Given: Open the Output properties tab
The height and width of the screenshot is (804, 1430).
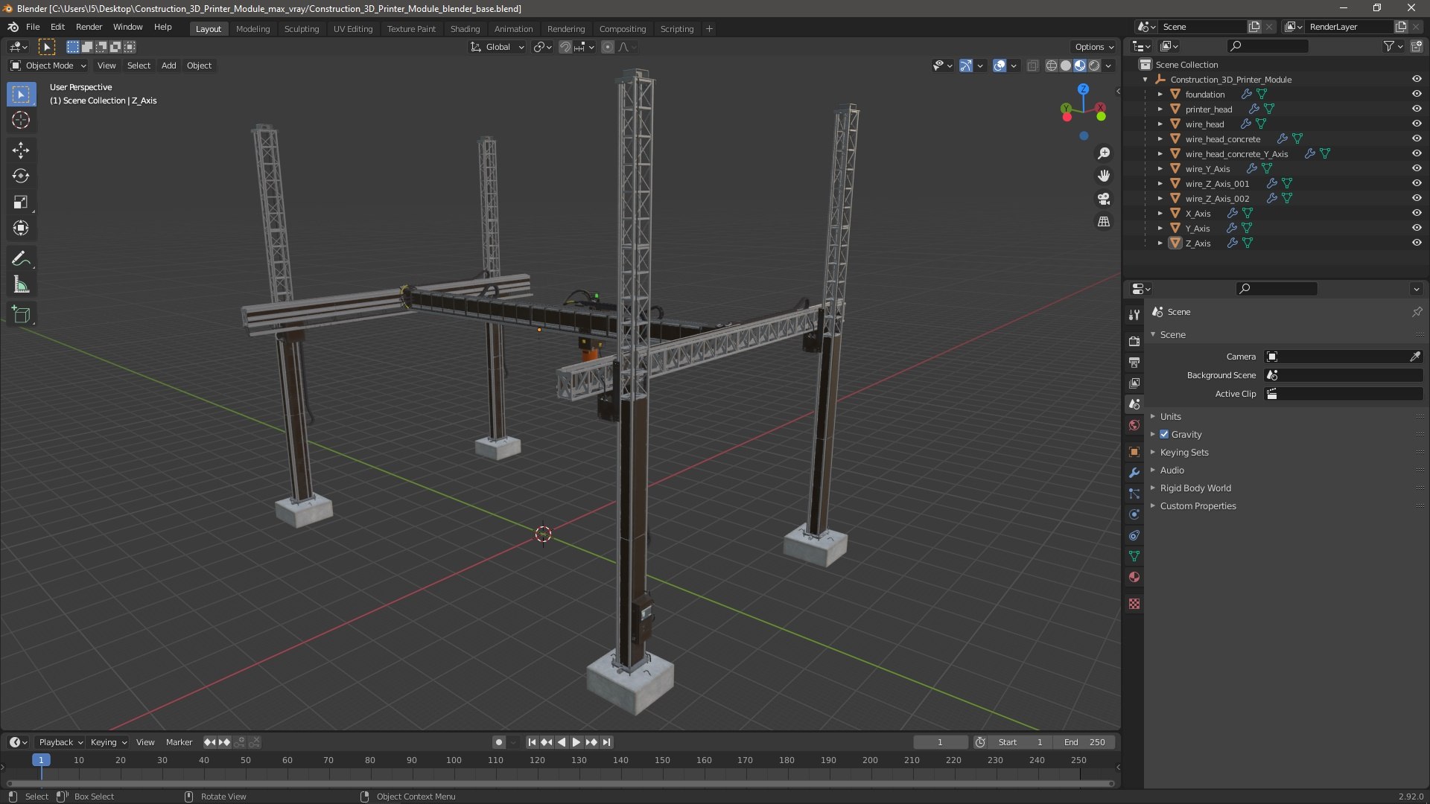Looking at the screenshot, I should (x=1134, y=362).
